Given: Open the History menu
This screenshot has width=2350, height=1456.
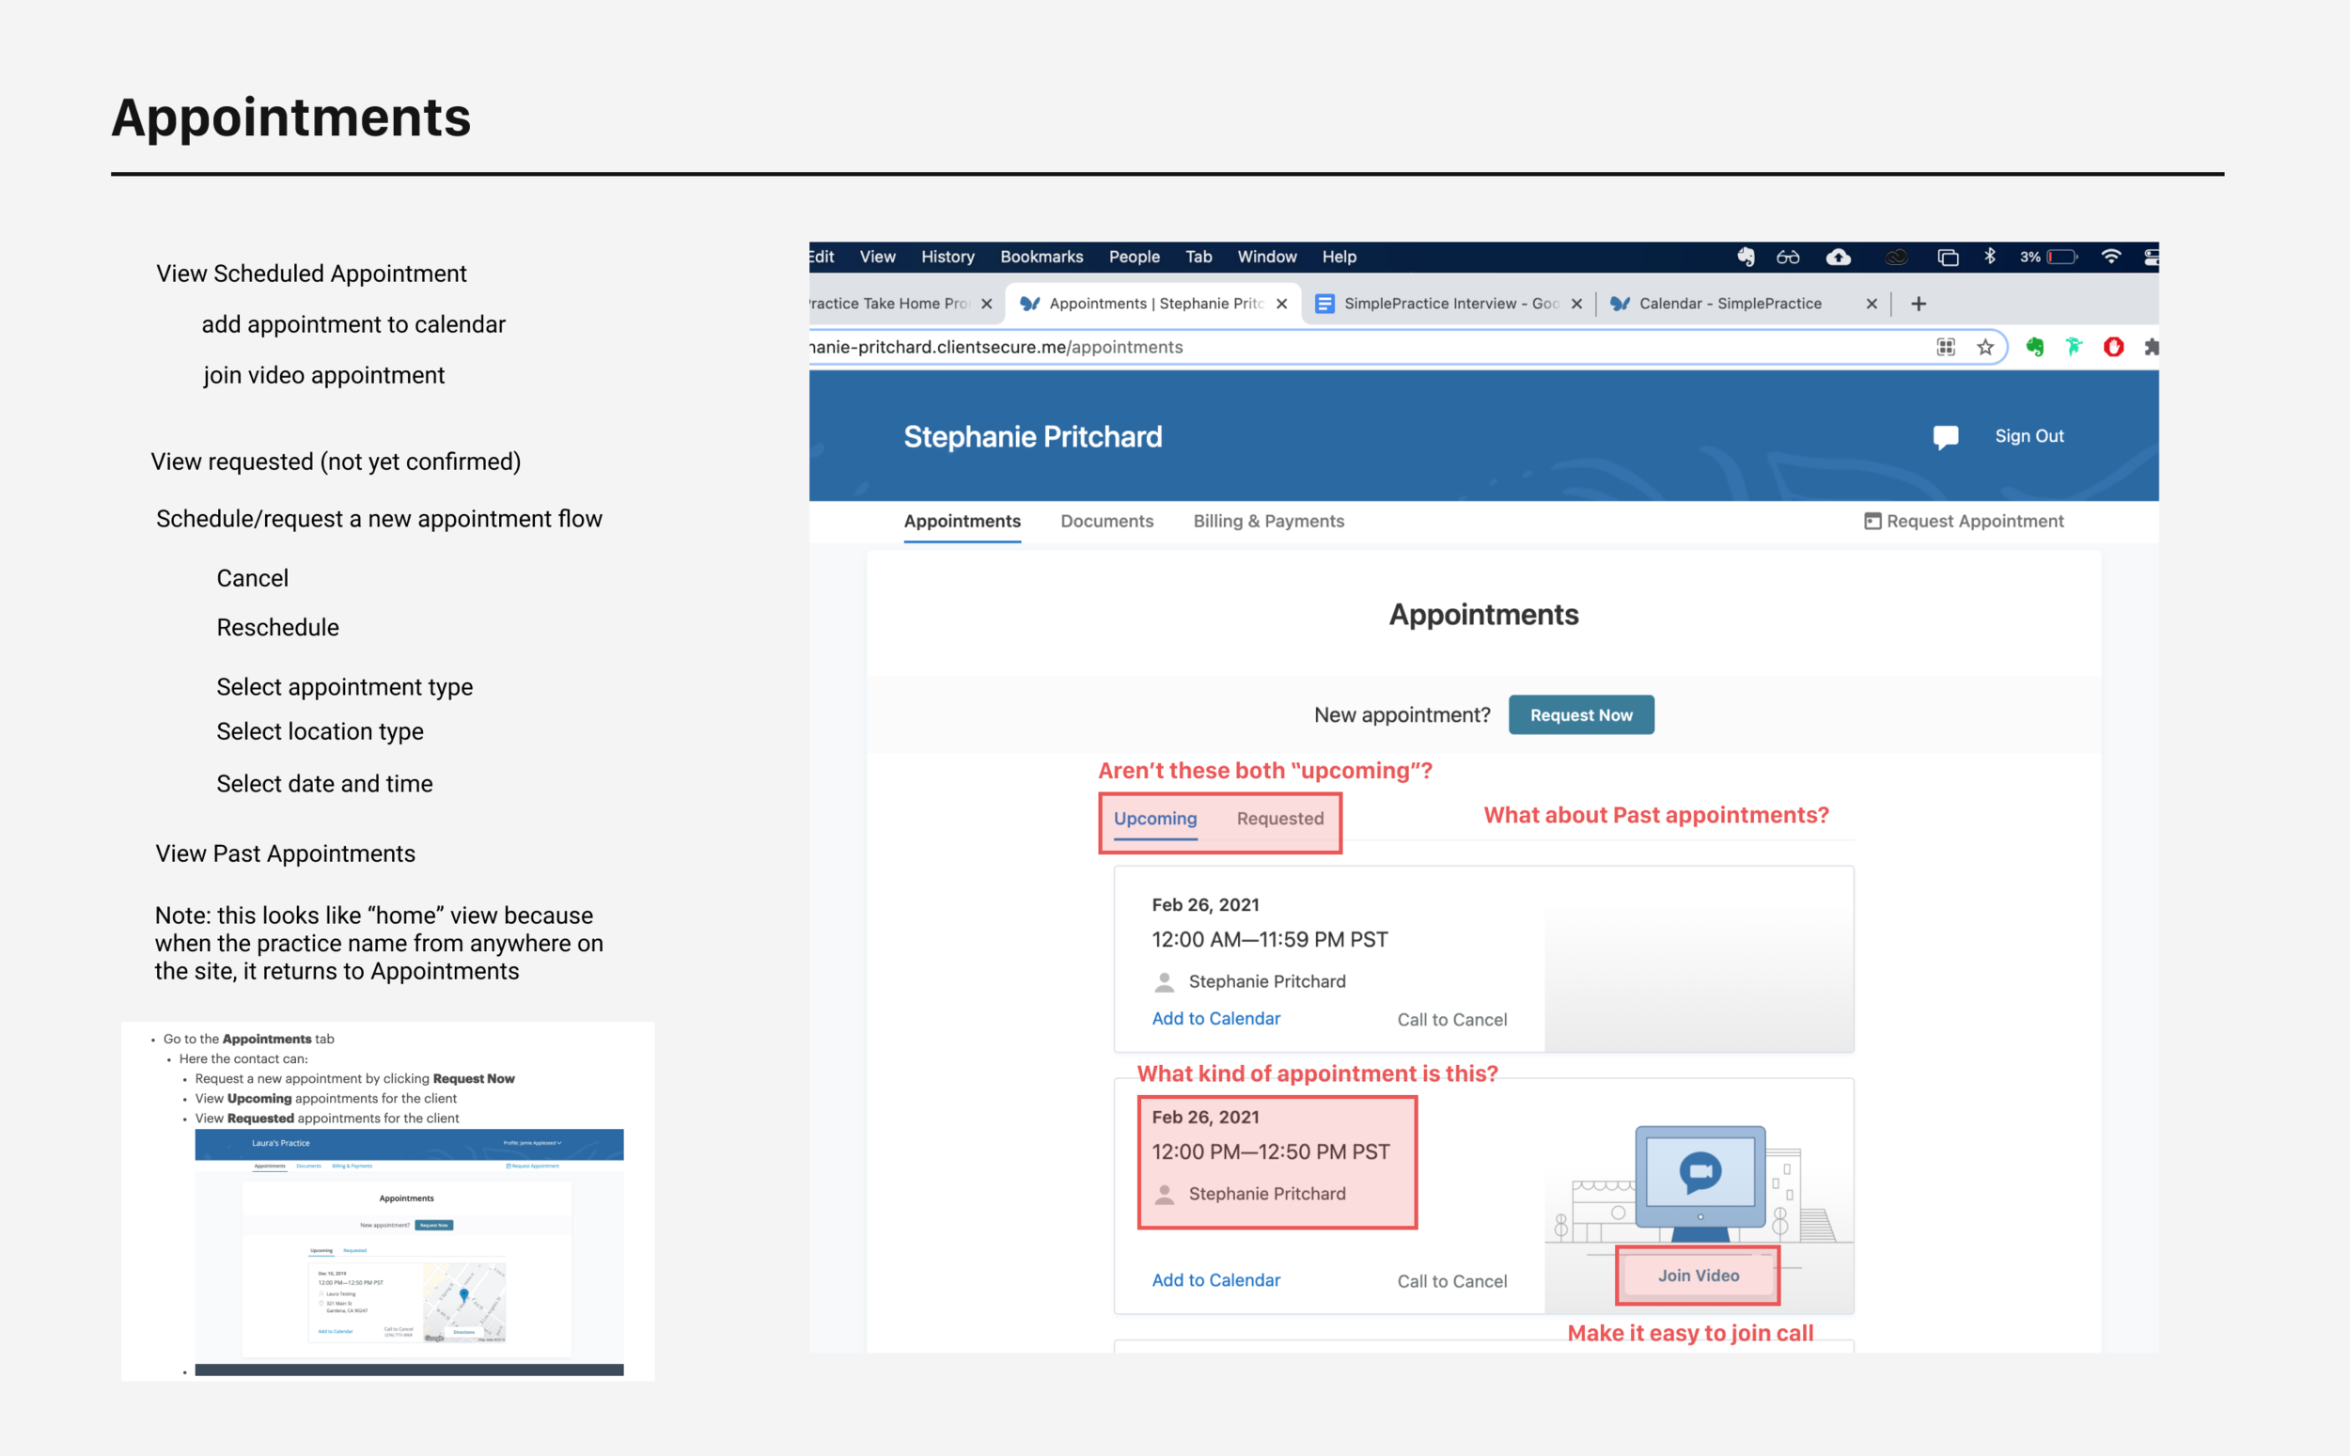Looking at the screenshot, I should coord(948,258).
